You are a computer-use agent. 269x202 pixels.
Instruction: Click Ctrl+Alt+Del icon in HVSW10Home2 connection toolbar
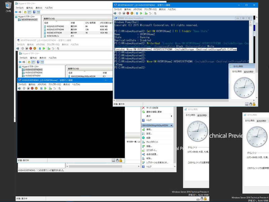coord(19,88)
